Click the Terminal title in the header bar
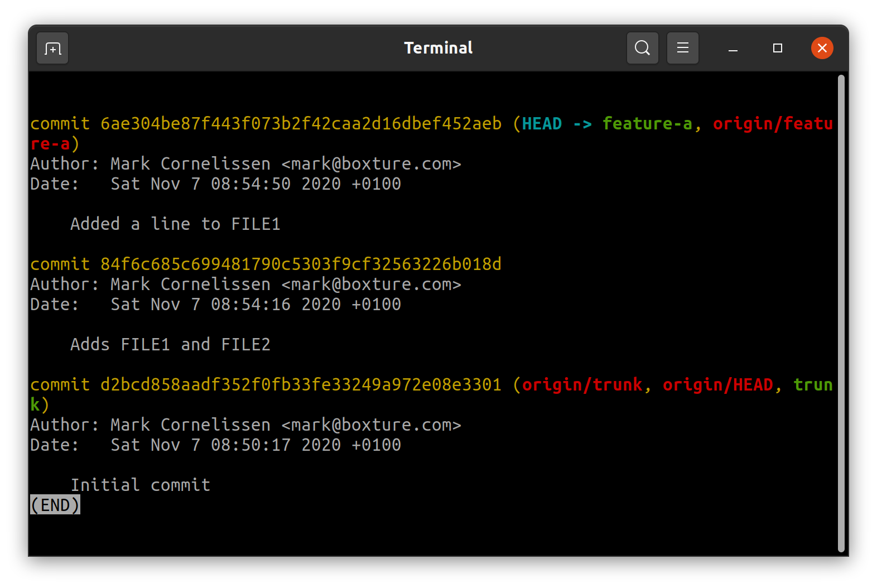 pyautogui.click(x=438, y=49)
